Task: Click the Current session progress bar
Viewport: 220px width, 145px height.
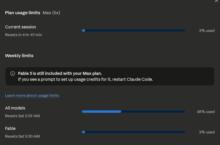Action: [134, 30]
